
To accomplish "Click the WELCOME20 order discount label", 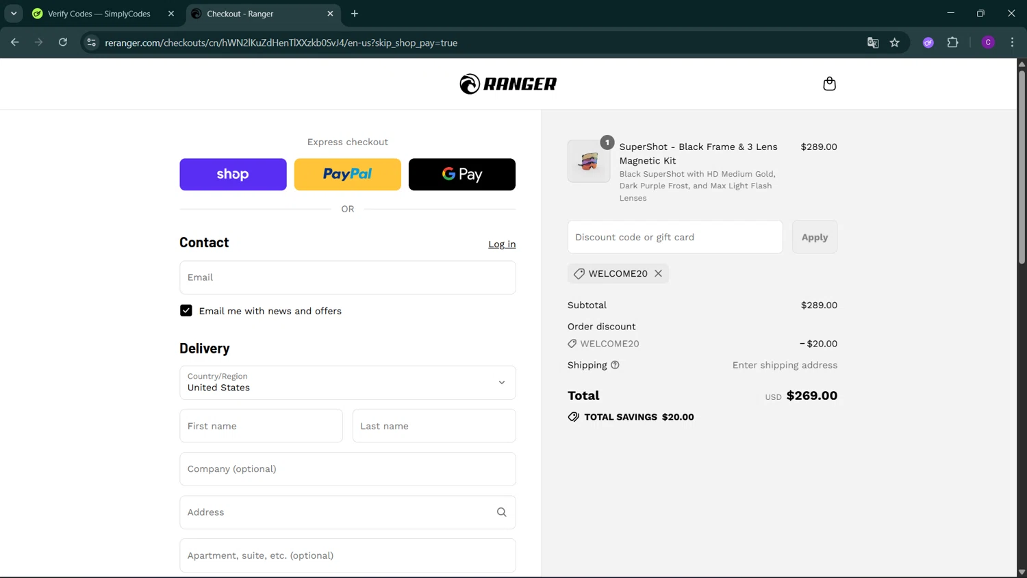I will pyautogui.click(x=609, y=344).
